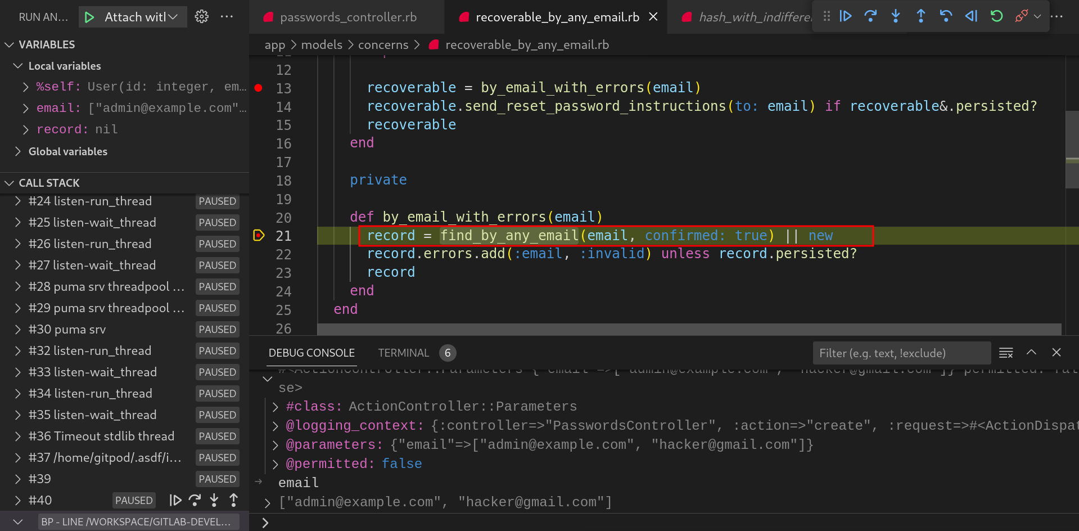The height and width of the screenshot is (531, 1079).
Task: Continue thread #40 in call stack
Action: click(x=175, y=500)
